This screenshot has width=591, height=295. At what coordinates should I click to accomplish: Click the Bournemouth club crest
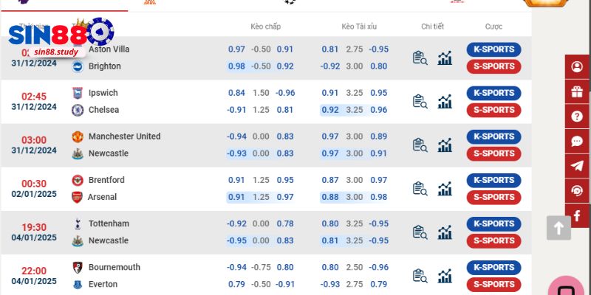pos(78,268)
